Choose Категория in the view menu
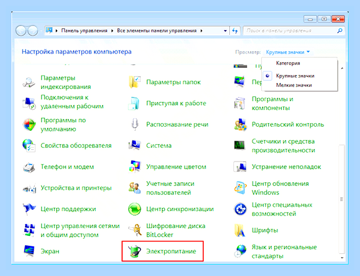This screenshot has height=276, width=360. click(x=288, y=63)
